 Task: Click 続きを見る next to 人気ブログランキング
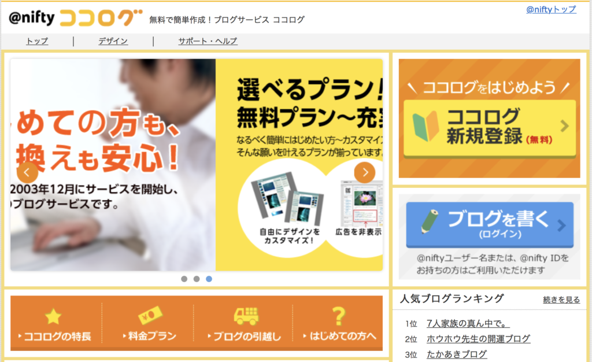coord(561,300)
